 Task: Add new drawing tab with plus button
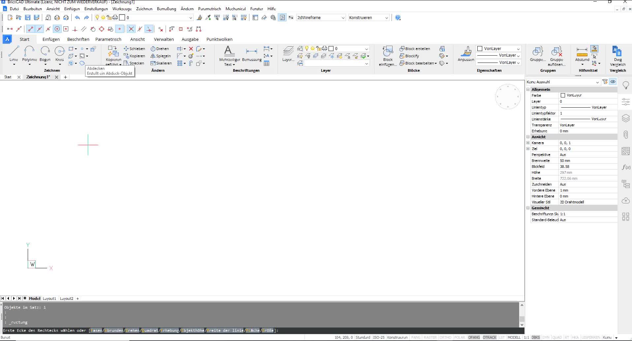pos(65,77)
